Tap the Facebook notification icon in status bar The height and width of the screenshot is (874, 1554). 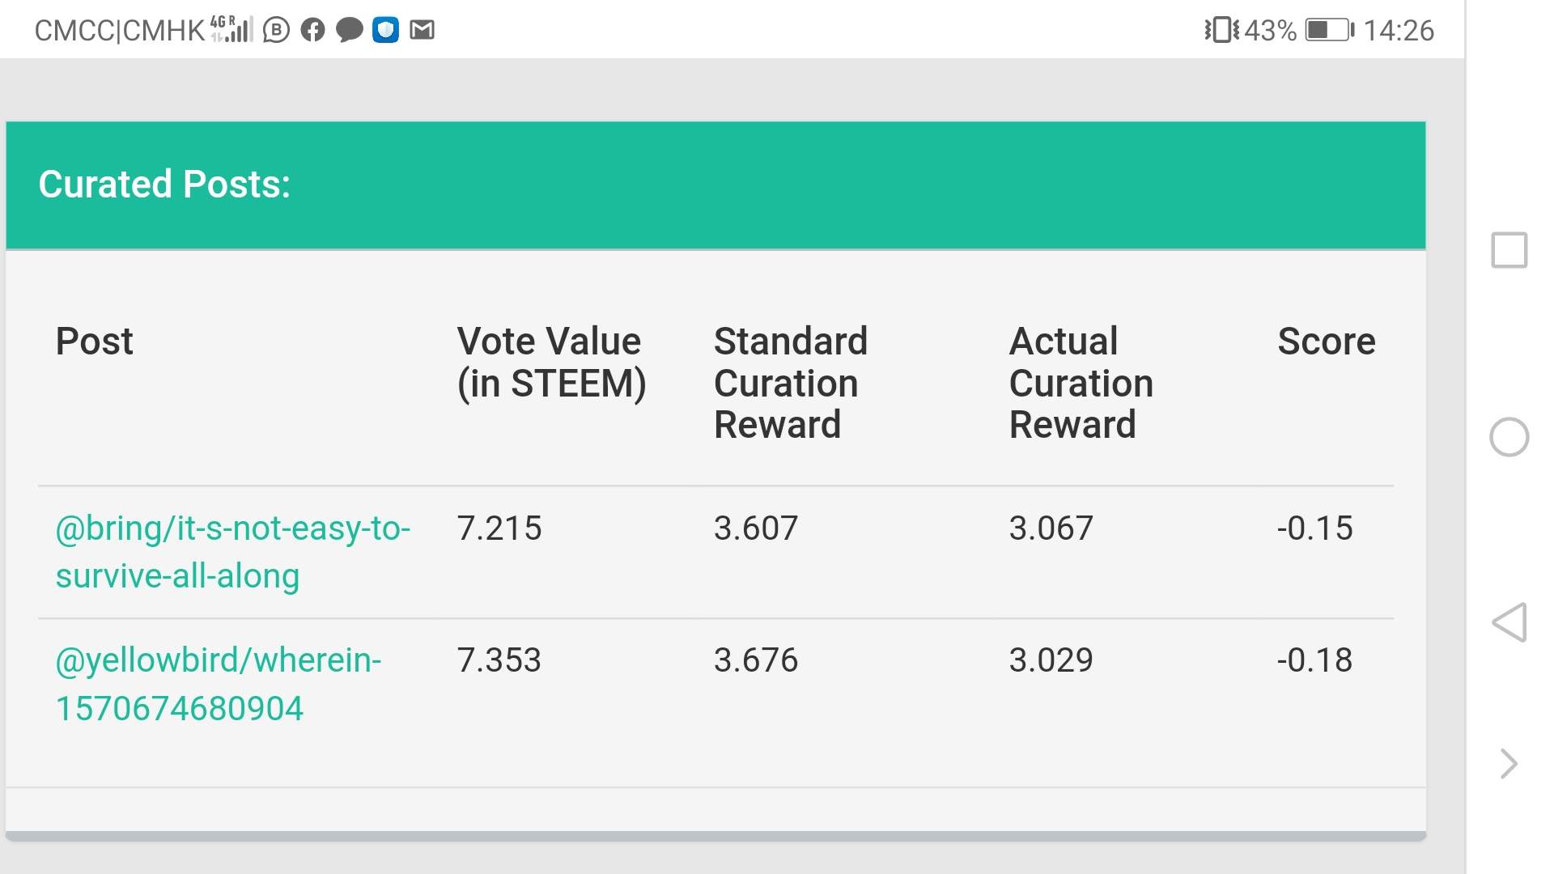coord(312,31)
